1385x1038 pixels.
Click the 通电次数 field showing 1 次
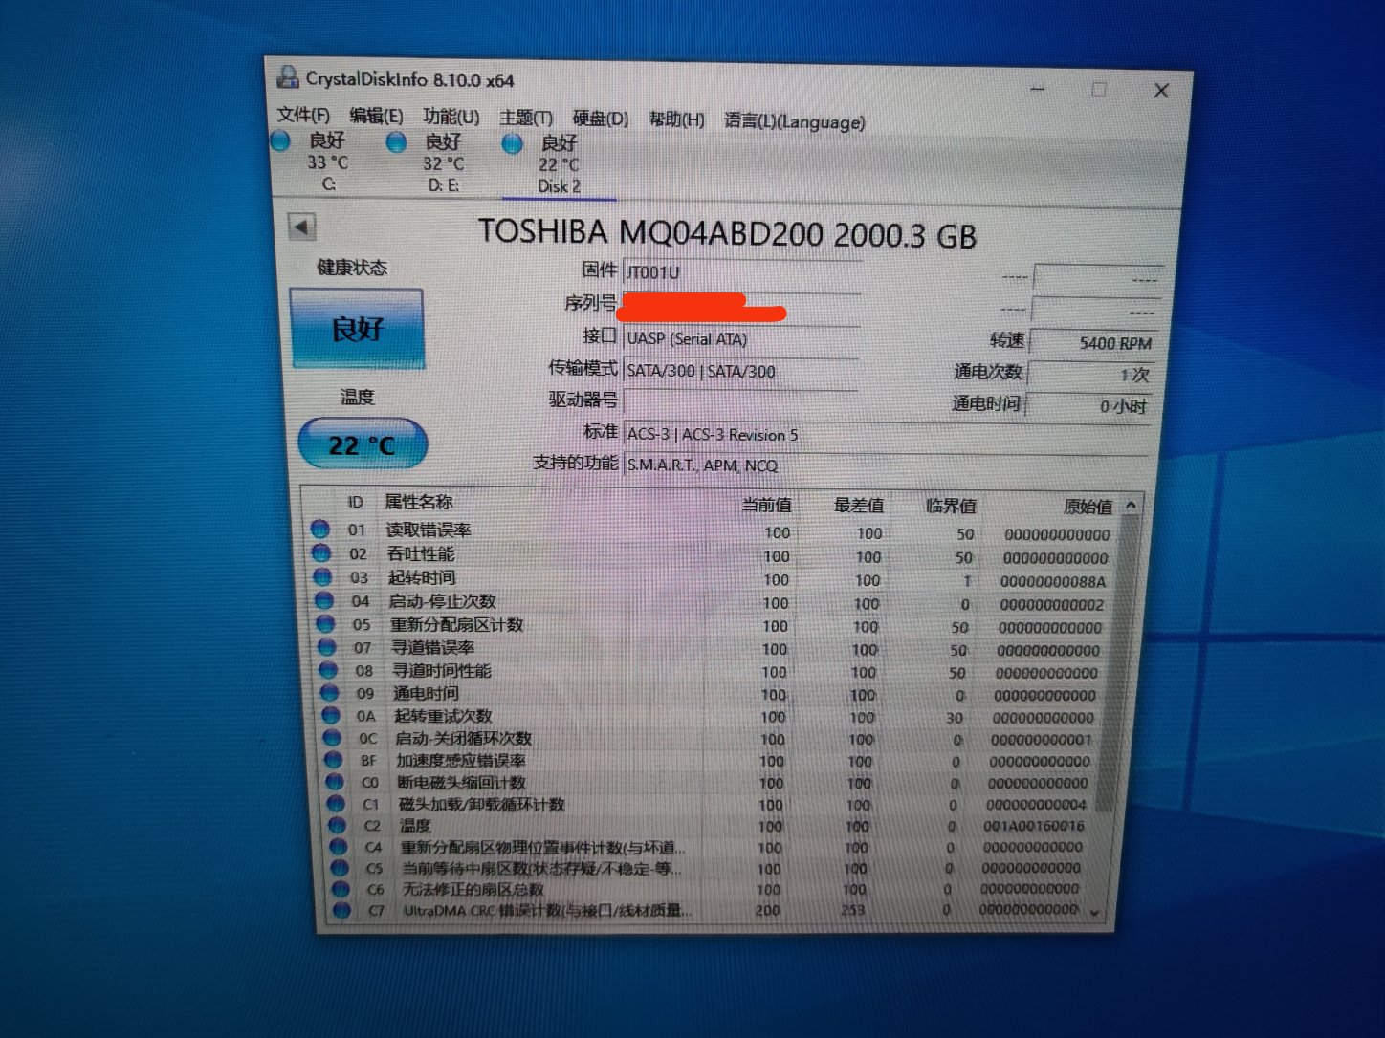point(1090,375)
